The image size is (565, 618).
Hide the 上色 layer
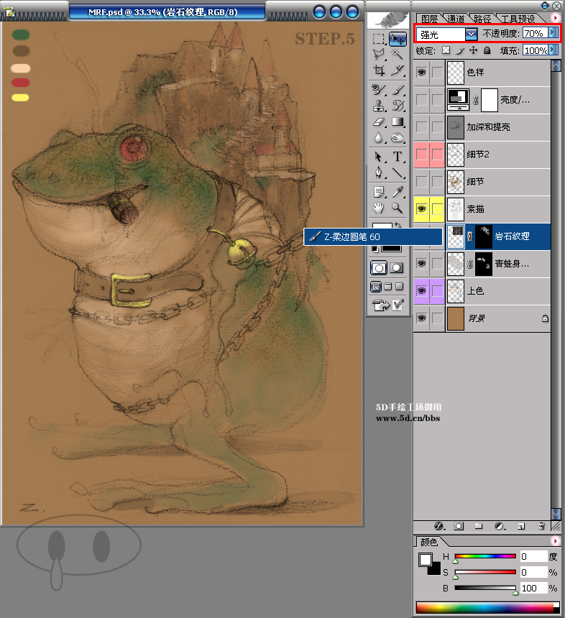(x=421, y=291)
